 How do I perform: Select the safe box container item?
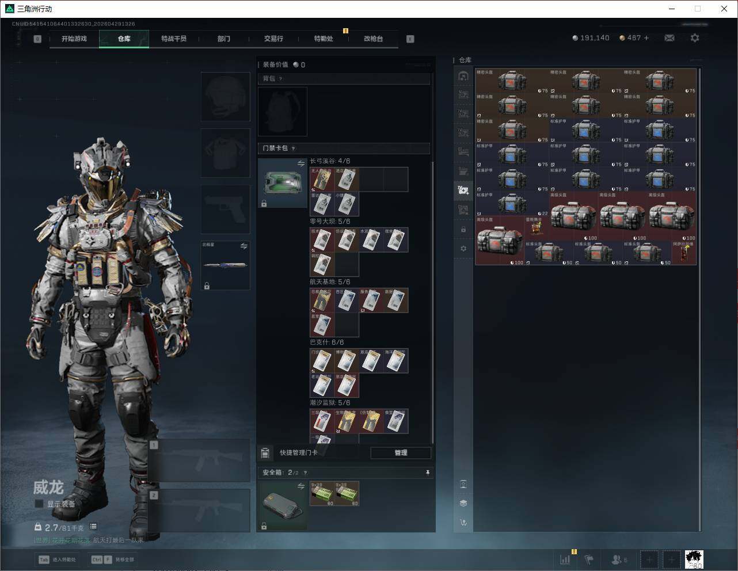pos(283,505)
